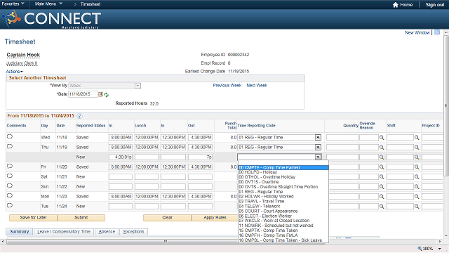Open the personalize page icon beside New Window

[437, 32]
